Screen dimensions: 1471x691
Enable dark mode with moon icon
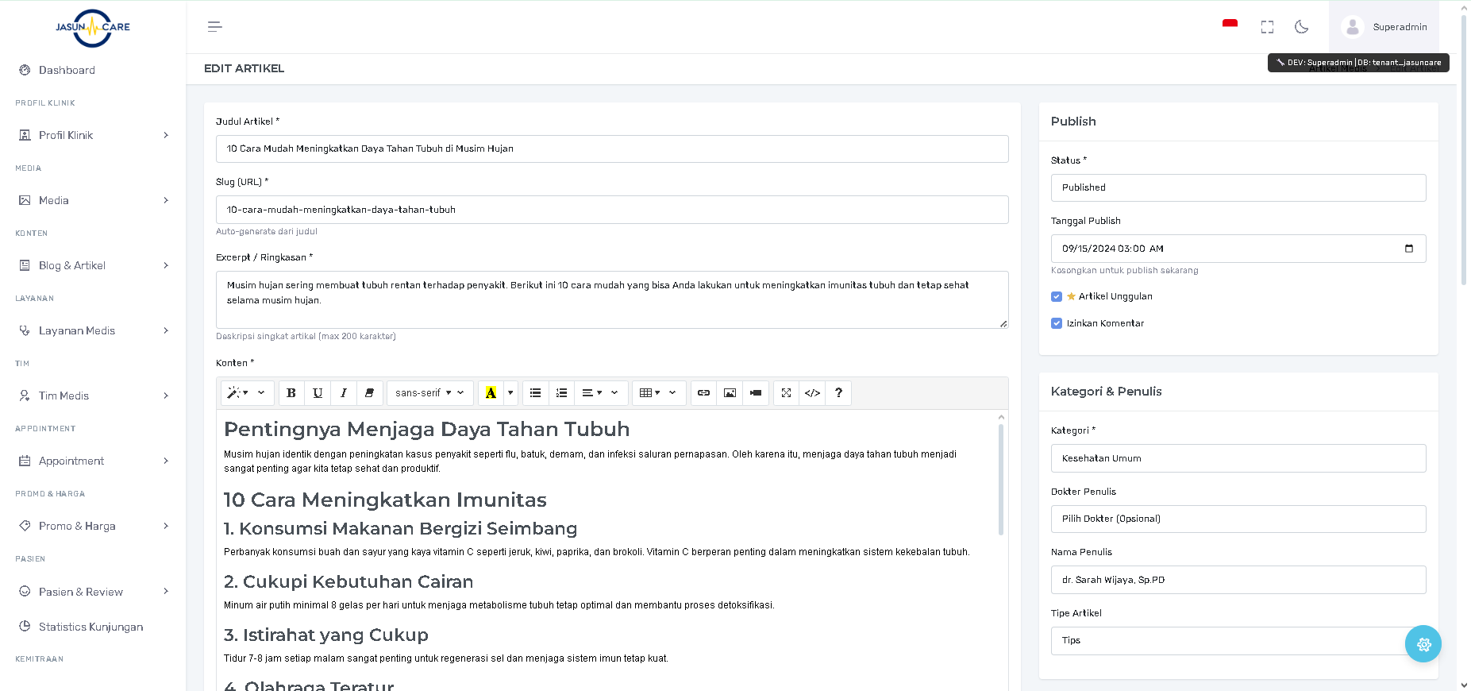tap(1301, 27)
